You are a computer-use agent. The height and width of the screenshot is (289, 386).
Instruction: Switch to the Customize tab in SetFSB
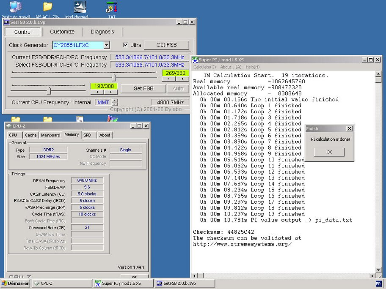tap(62, 32)
